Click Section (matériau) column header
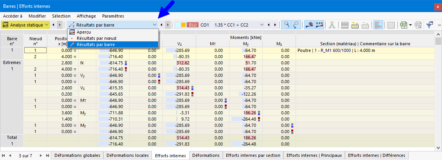The image size is (442, 160). pyautogui.click(x=365, y=44)
